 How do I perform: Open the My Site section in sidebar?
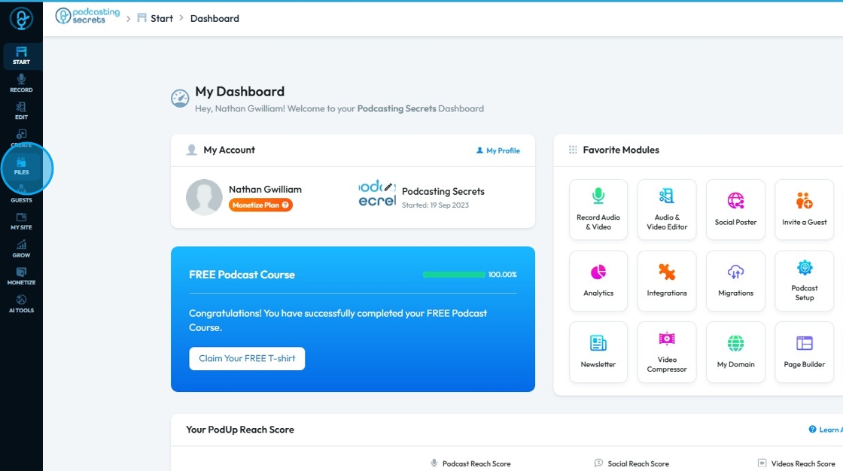[22, 221]
